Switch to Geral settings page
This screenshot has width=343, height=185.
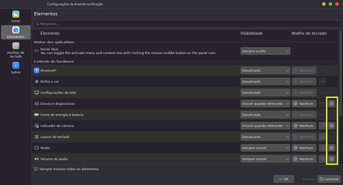click(16, 17)
